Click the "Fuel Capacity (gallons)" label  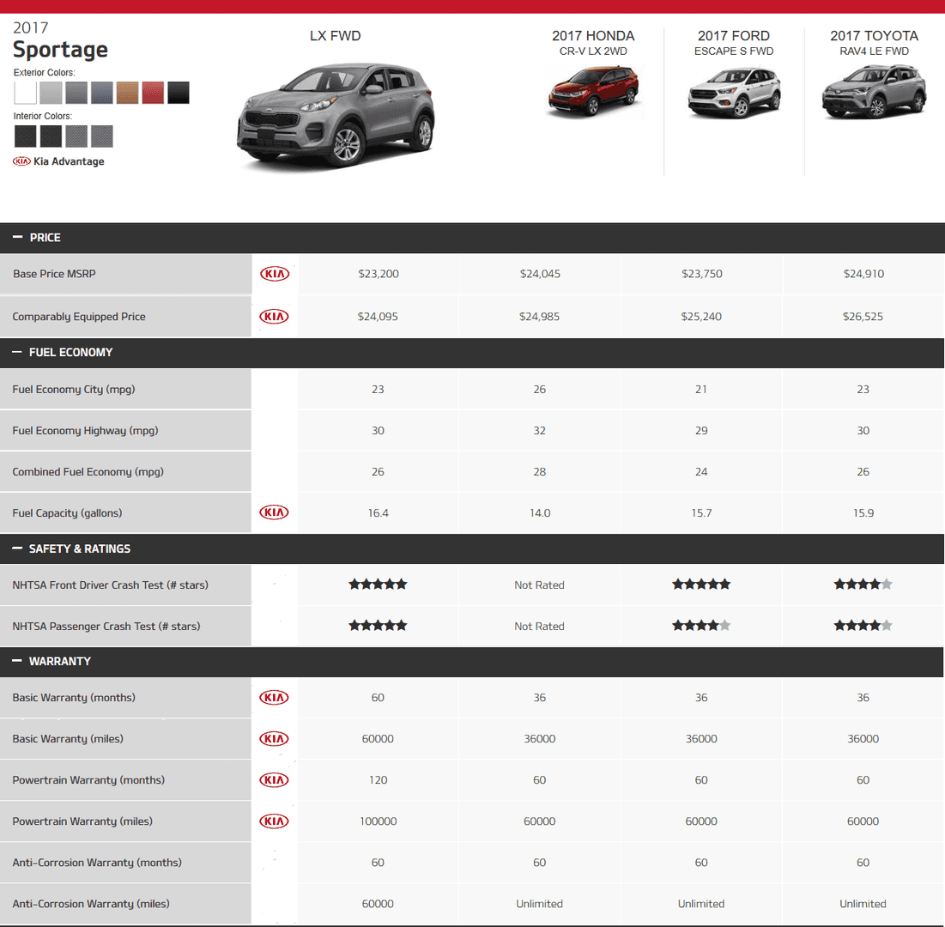(67, 513)
